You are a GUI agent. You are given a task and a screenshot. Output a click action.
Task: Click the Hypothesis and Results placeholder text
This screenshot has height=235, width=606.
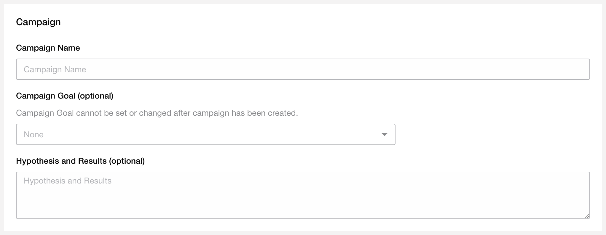pos(67,181)
